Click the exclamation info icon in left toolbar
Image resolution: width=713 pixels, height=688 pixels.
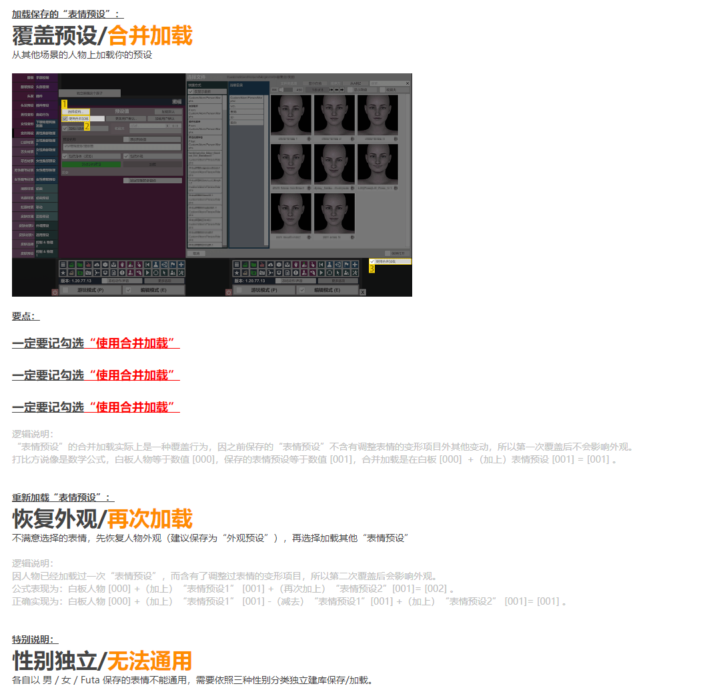(122, 273)
